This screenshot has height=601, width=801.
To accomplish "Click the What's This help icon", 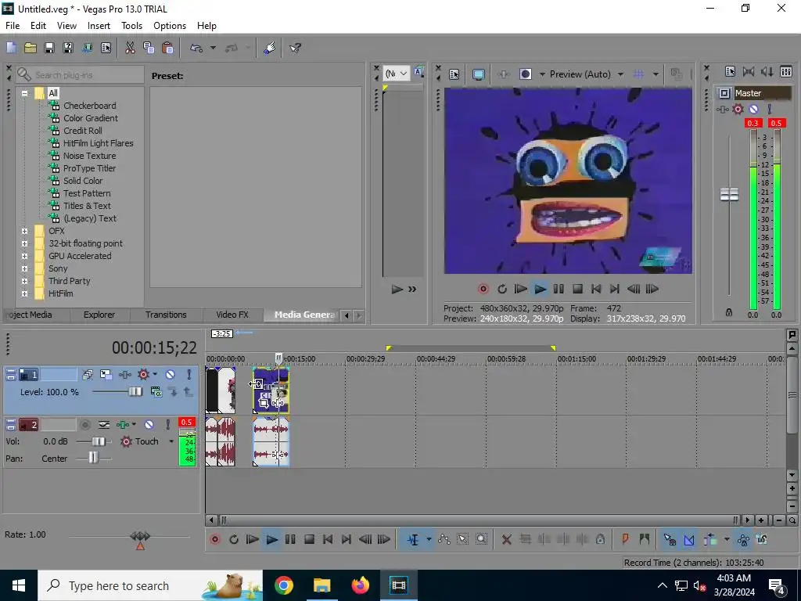I will [x=295, y=48].
